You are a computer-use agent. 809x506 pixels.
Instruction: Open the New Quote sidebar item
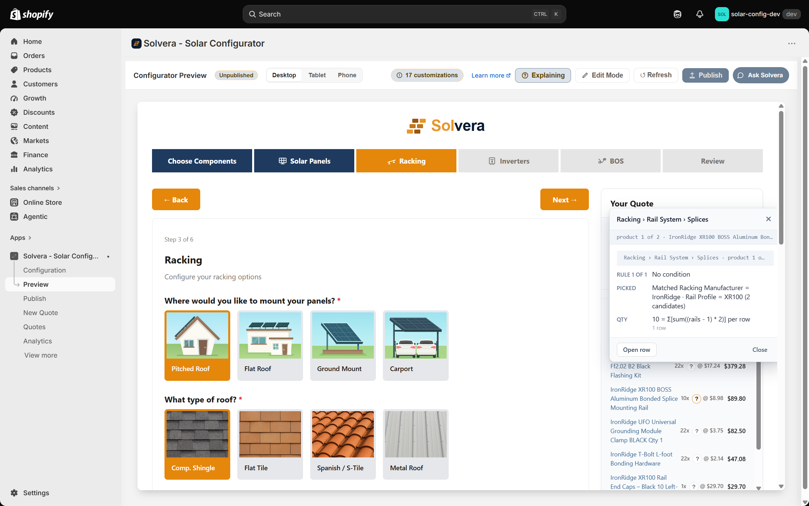[40, 313]
